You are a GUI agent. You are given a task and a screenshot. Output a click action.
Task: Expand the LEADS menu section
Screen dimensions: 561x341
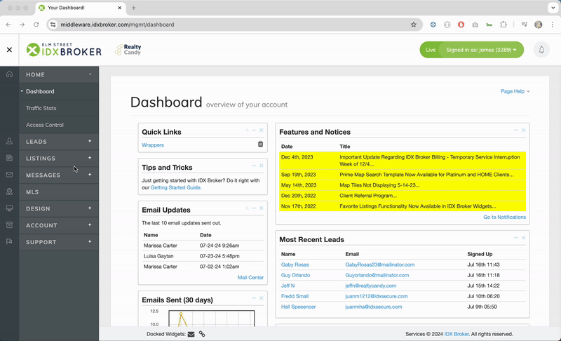pos(90,141)
